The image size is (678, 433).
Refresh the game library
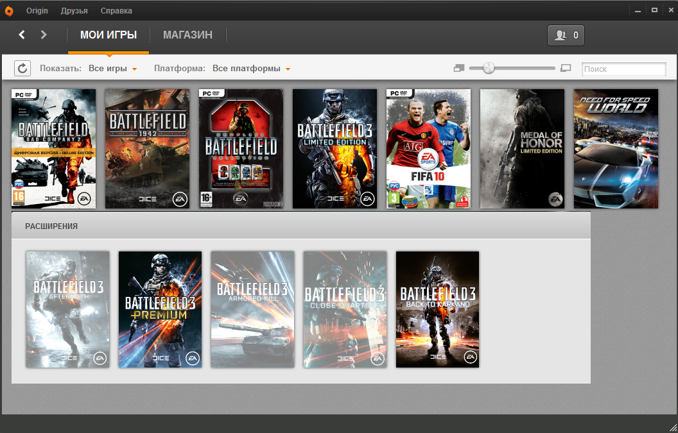(22, 68)
